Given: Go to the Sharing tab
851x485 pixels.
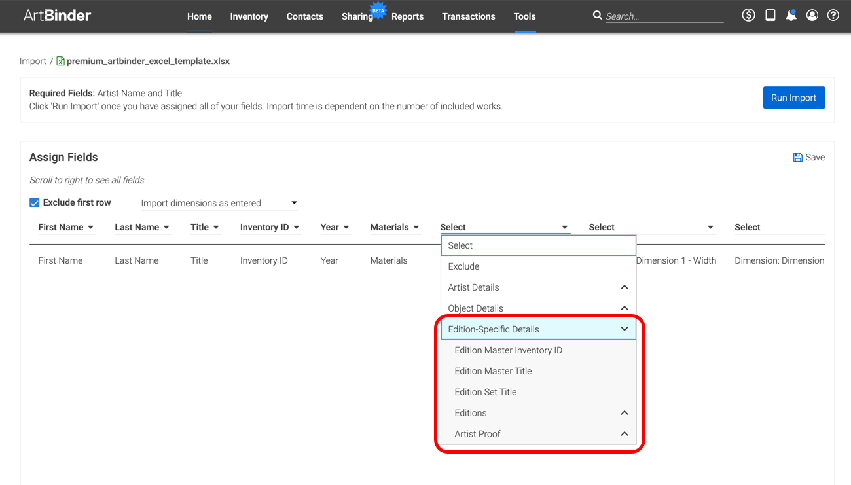Looking at the screenshot, I should point(357,16).
